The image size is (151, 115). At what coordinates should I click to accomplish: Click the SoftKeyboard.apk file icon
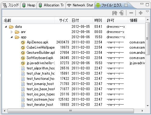tap(23, 58)
